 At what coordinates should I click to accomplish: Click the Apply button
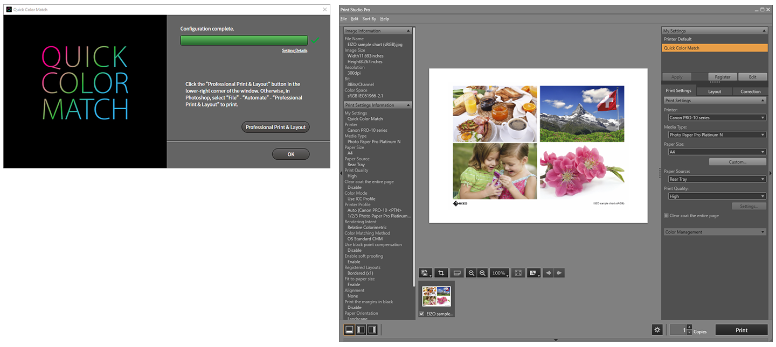pyautogui.click(x=676, y=77)
